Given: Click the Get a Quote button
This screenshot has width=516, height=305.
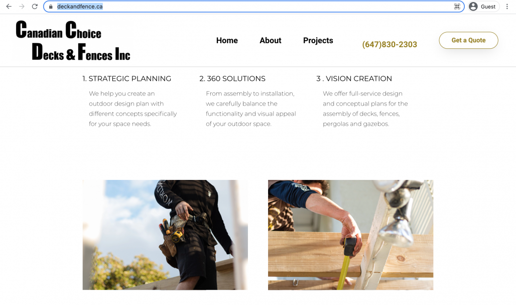Looking at the screenshot, I should click(468, 40).
